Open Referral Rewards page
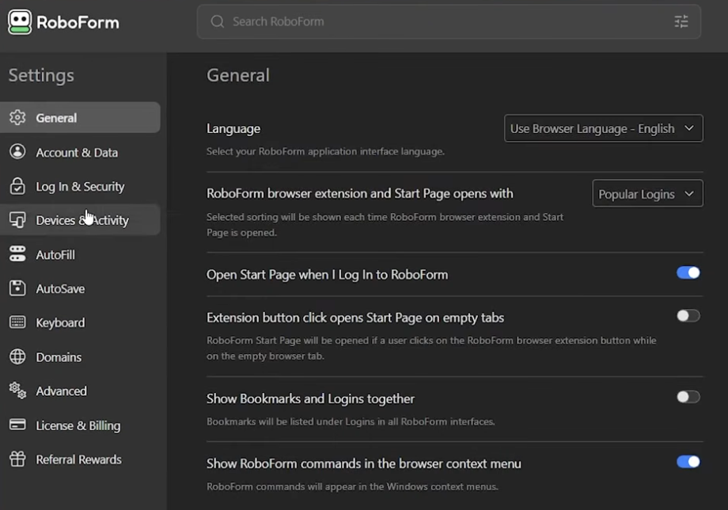This screenshot has height=510, width=728. [80, 459]
